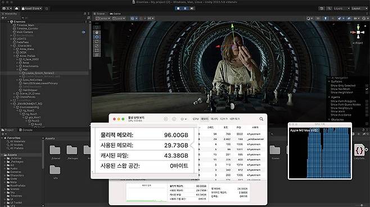The image size is (370, 207).
Task: Click the info icon in Activity Monitor
Action: [174, 119]
